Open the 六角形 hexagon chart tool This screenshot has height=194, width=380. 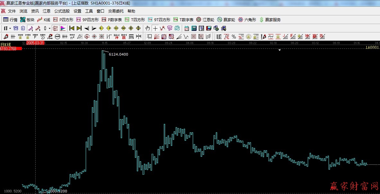(x=247, y=20)
